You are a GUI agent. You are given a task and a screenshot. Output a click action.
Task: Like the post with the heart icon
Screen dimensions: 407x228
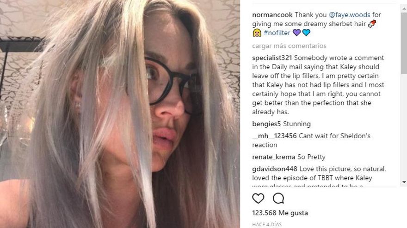pyautogui.click(x=258, y=199)
